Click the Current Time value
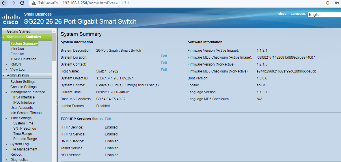The height and width of the screenshot is (162, 341). tap(113, 92)
